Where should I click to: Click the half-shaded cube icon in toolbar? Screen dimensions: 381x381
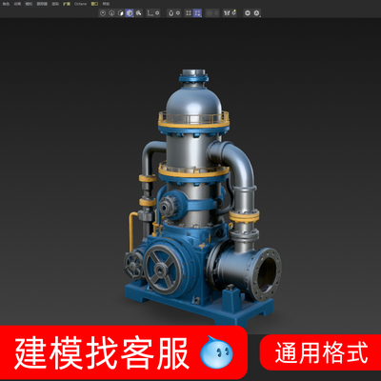click(121, 13)
